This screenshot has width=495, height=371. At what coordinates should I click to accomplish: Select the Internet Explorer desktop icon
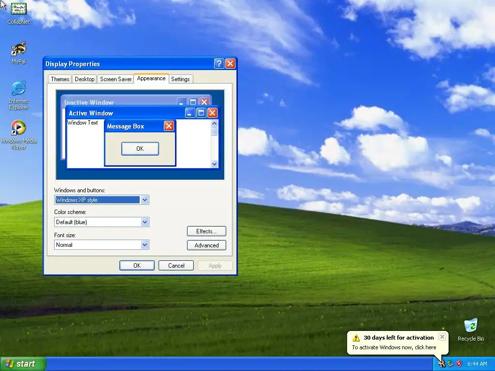click(19, 95)
